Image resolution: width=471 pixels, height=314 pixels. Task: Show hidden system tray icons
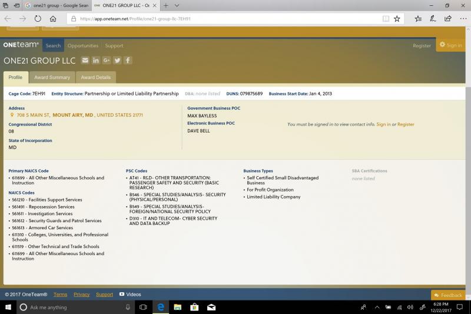coord(377,307)
